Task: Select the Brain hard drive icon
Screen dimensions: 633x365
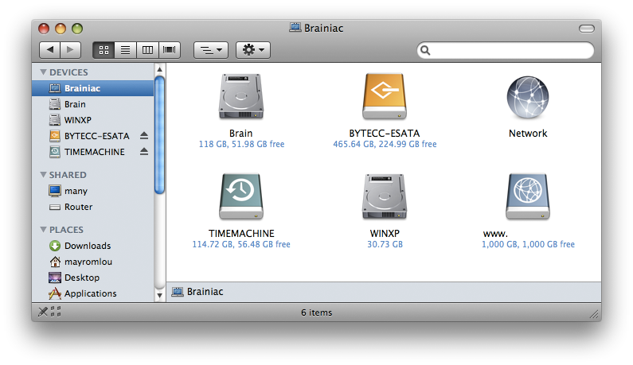Action: click(241, 97)
